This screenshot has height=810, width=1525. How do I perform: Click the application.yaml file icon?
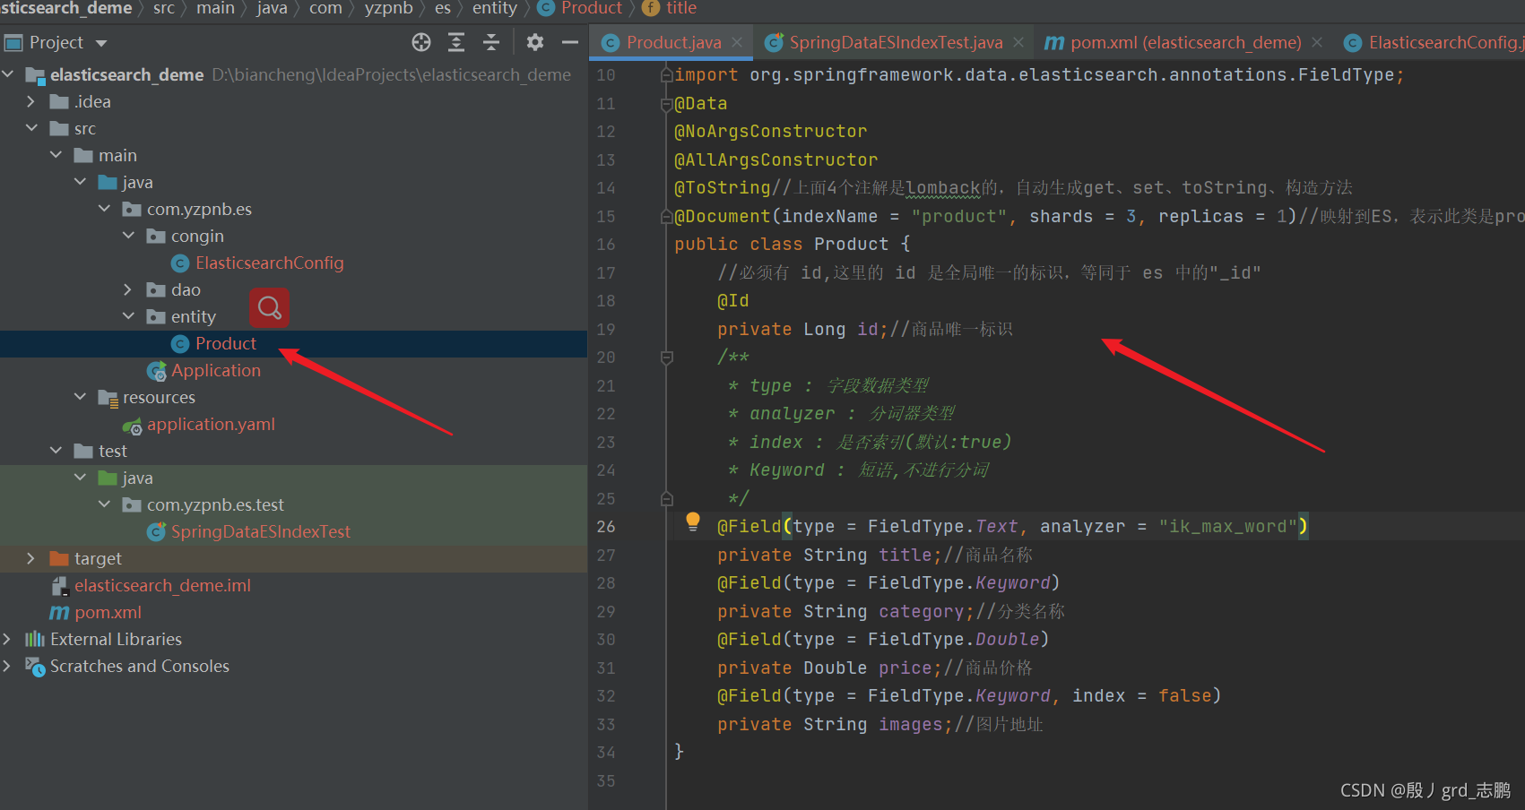tap(133, 426)
